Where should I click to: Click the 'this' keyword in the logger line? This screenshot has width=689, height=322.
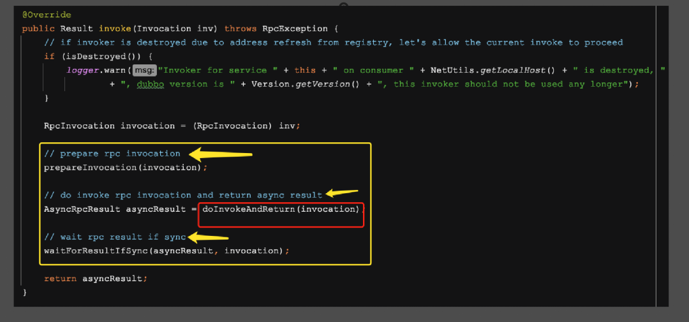[306, 70]
